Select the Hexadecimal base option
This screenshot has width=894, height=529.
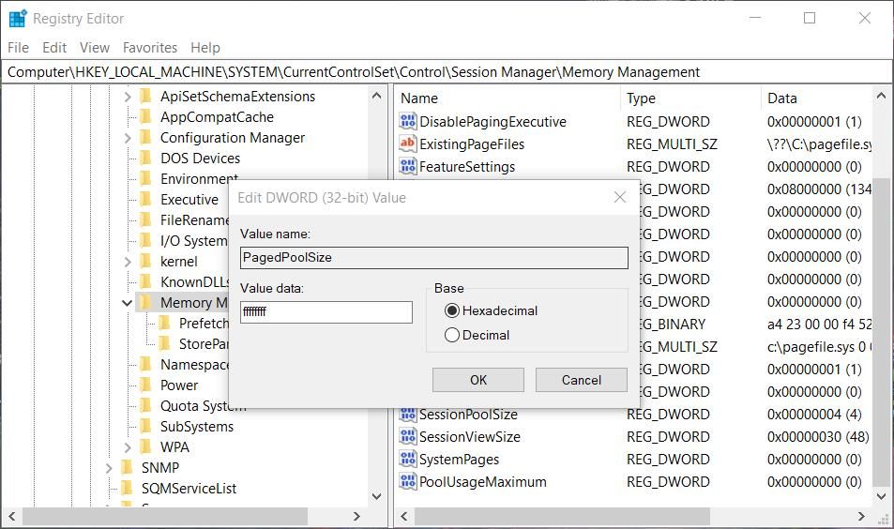[452, 310]
